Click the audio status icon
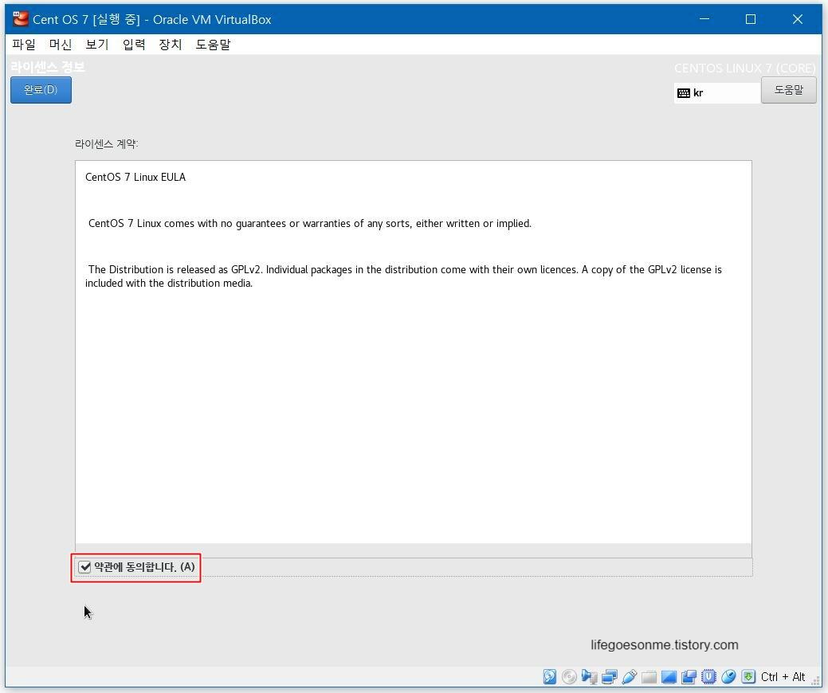Image resolution: width=828 pixels, height=693 pixels. 589,676
